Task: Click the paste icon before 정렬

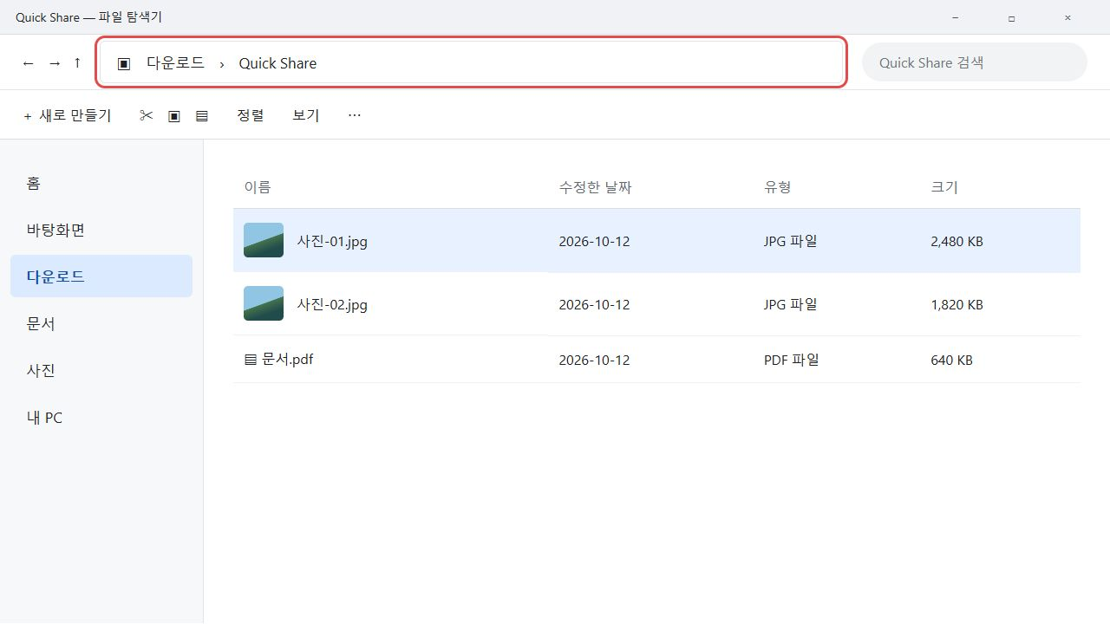Action: click(202, 115)
